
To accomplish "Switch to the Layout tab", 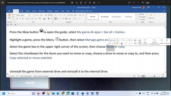I will click(x=34, y=11).
